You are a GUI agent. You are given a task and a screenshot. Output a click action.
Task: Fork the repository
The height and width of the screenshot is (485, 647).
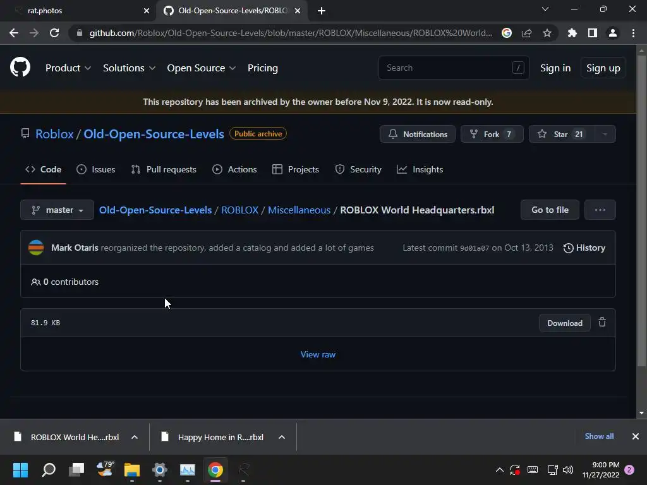(492, 134)
